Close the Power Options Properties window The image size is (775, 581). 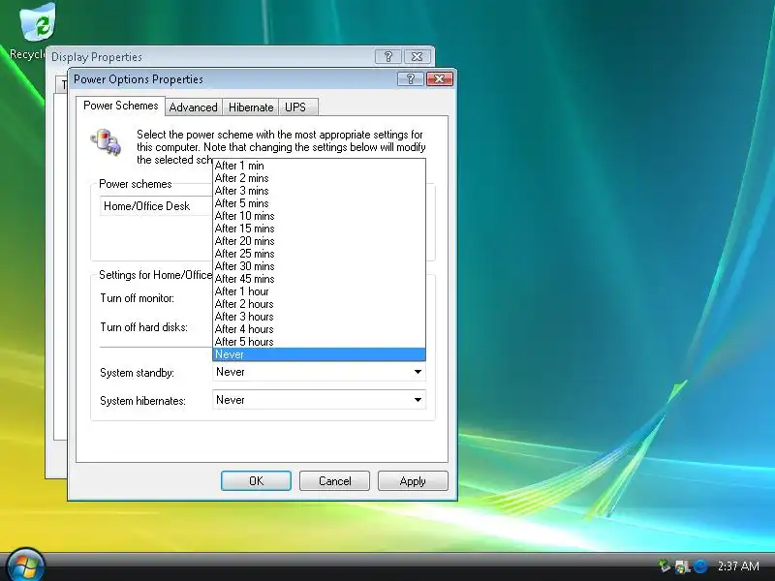[x=440, y=79]
